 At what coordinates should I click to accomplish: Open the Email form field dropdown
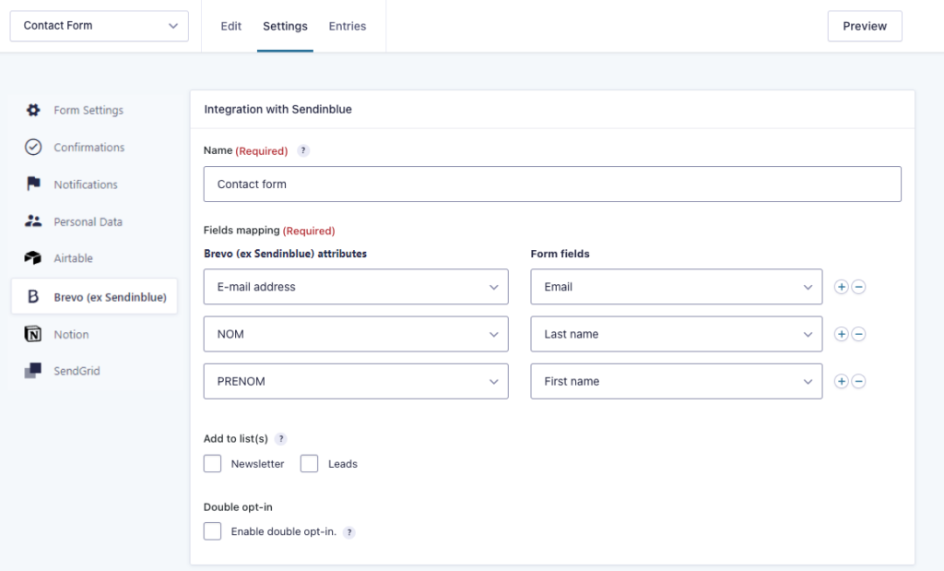676,287
